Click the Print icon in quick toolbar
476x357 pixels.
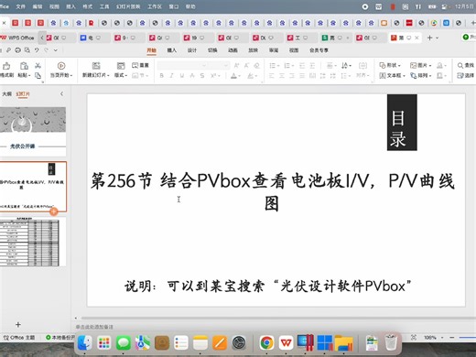coord(17,50)
